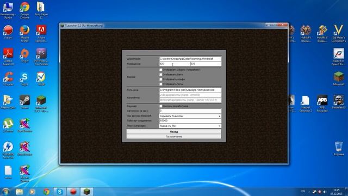Launch the Need For Speed Rivals desktop shortcut
348x196 pixels.
click(x=339, y=57)
